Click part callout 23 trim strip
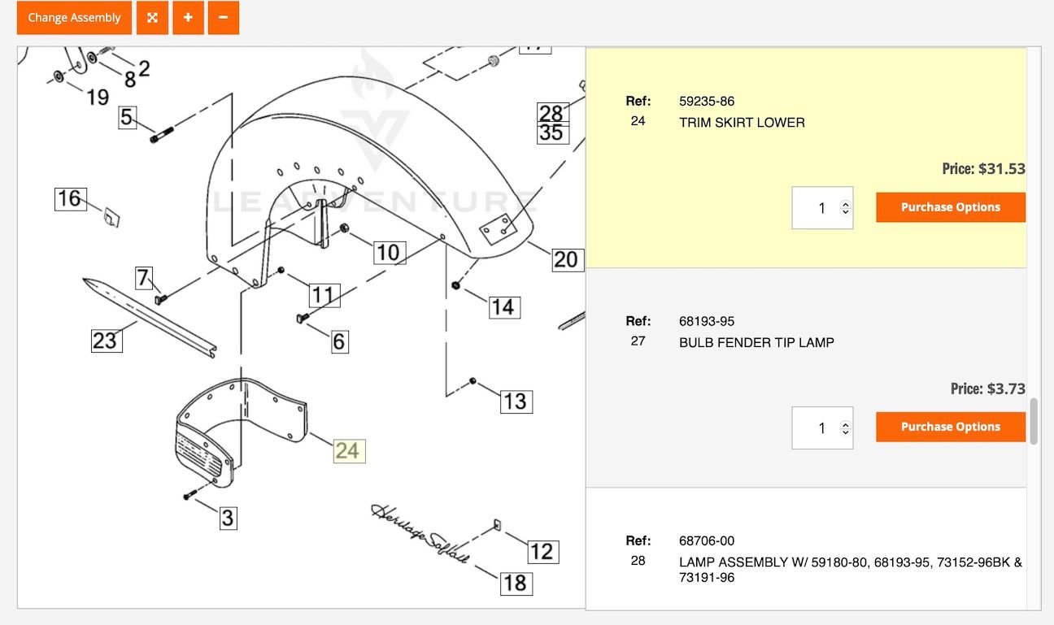 [x=105, y=339]
